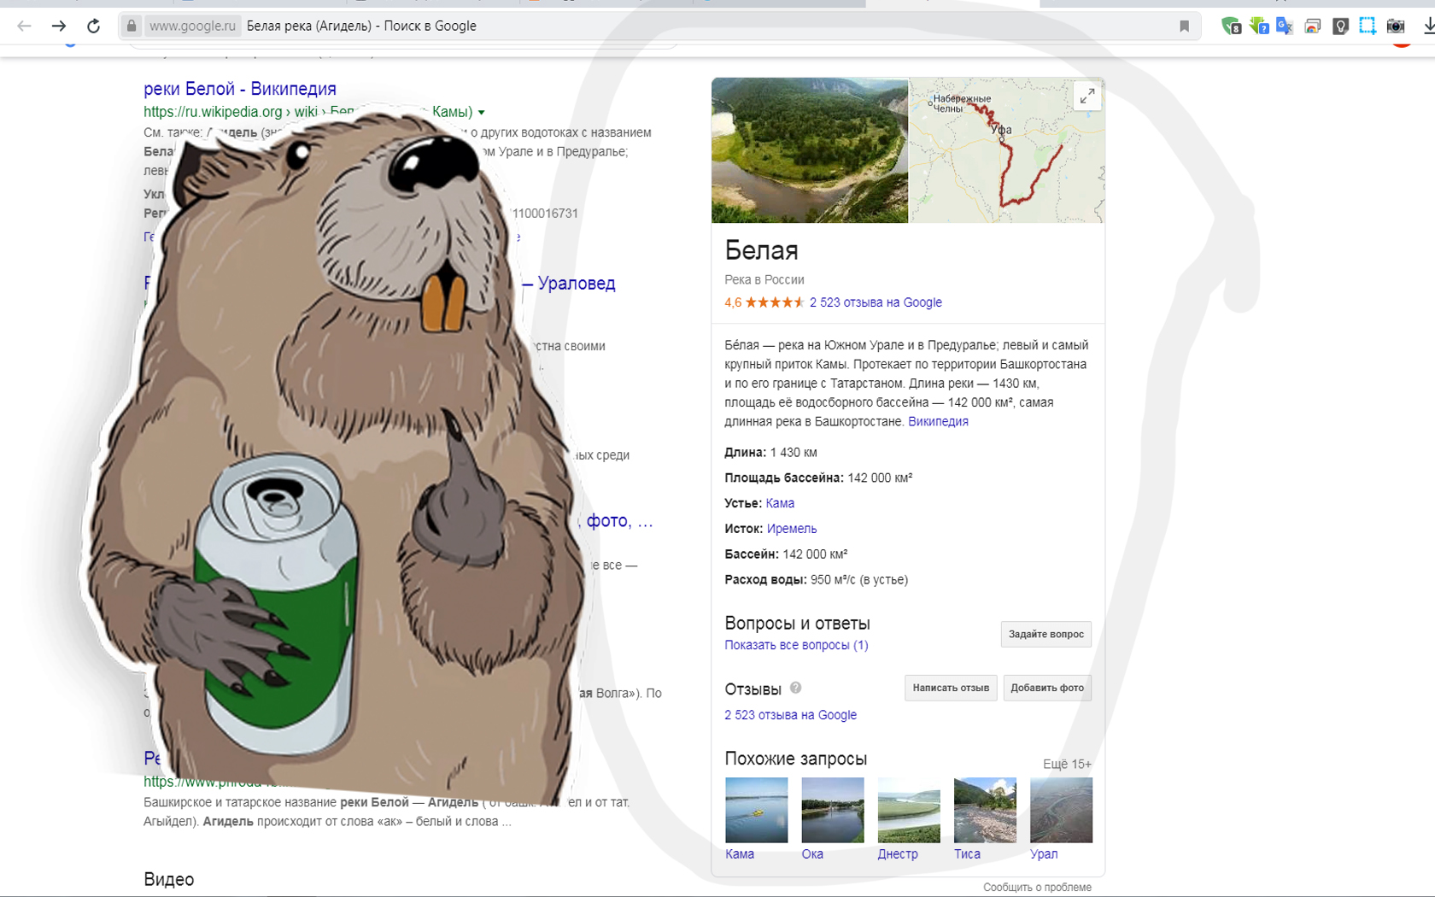Open the green download-arrow Savefrom extension
Image resolution: width=1435 pixels, height=897 pixels.
coord(1258,26)
